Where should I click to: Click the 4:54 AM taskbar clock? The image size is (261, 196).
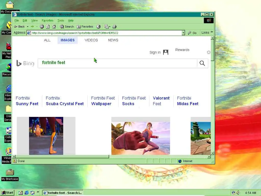(x=251, y=193)
